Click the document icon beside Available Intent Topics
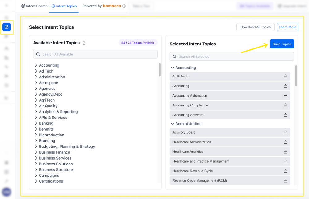The image size is (309, 199). [84, 43]
